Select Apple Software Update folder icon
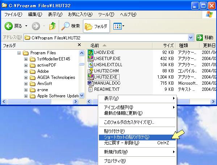This screenshot has width=217, height=165. click(33, 96)
